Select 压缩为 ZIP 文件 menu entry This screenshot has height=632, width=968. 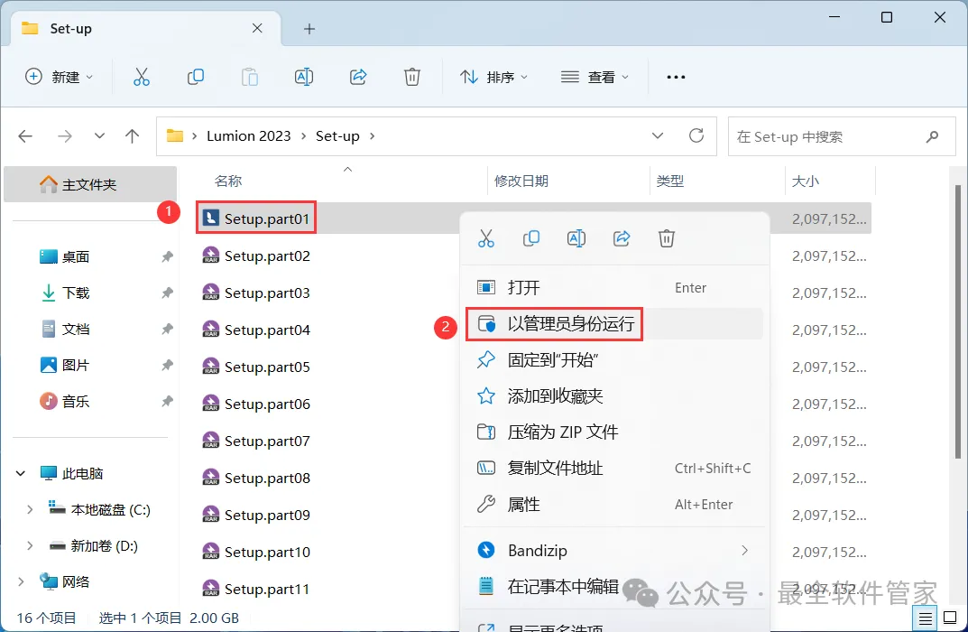click(614, 432)
